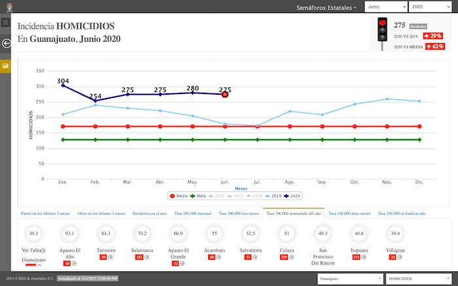Open the hamburger menu in left sidebar

tap(5, 22)
